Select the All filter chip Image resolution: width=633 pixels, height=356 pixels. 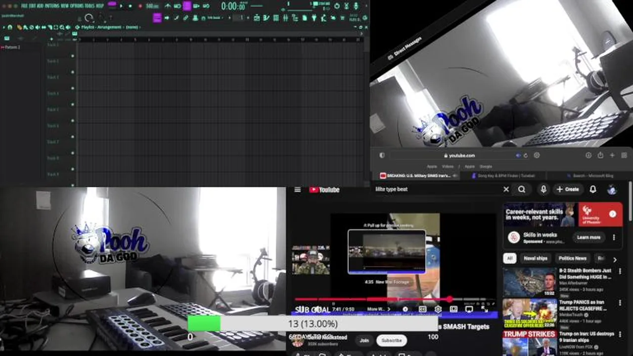(x=509, y=258)
